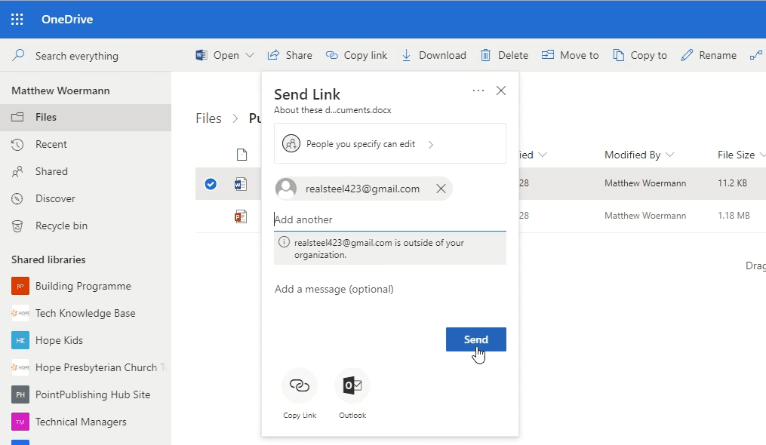Click the OneDrive title link
Image resolution: width=766 pixels, height=445 pixels.
point(67,19)
